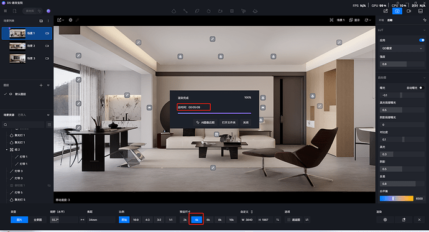Image resolution: width=429 pixels, height=232 pixels.
Task: Choose the 8k preset size button
Action: [219, 220]
